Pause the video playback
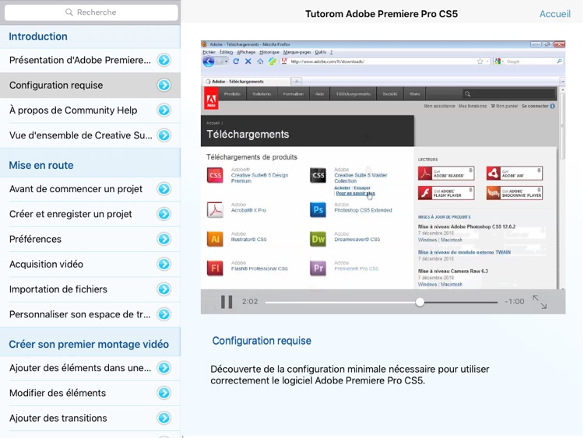Image resolution: width=584 pixels, height=438 pixels. 227,302
